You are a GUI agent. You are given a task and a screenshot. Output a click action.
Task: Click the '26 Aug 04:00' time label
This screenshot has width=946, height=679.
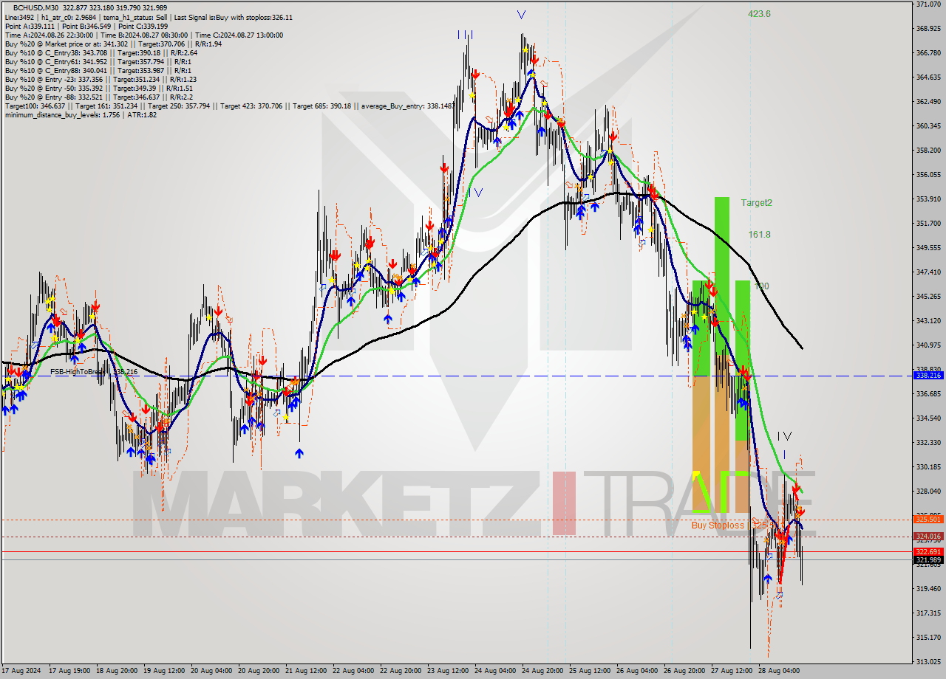click(637, 672)
